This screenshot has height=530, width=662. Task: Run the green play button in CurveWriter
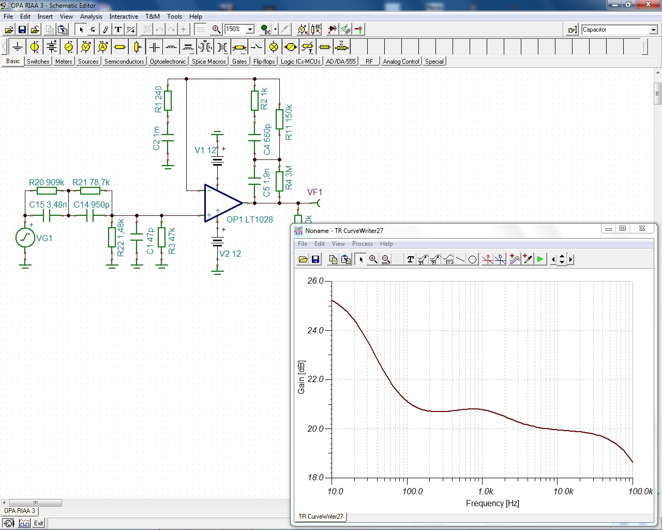pyautogui.click(x=540, y=259)
